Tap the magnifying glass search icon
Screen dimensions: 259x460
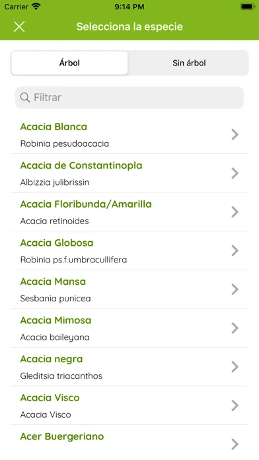pyautogui.click(x=25, y=97)
